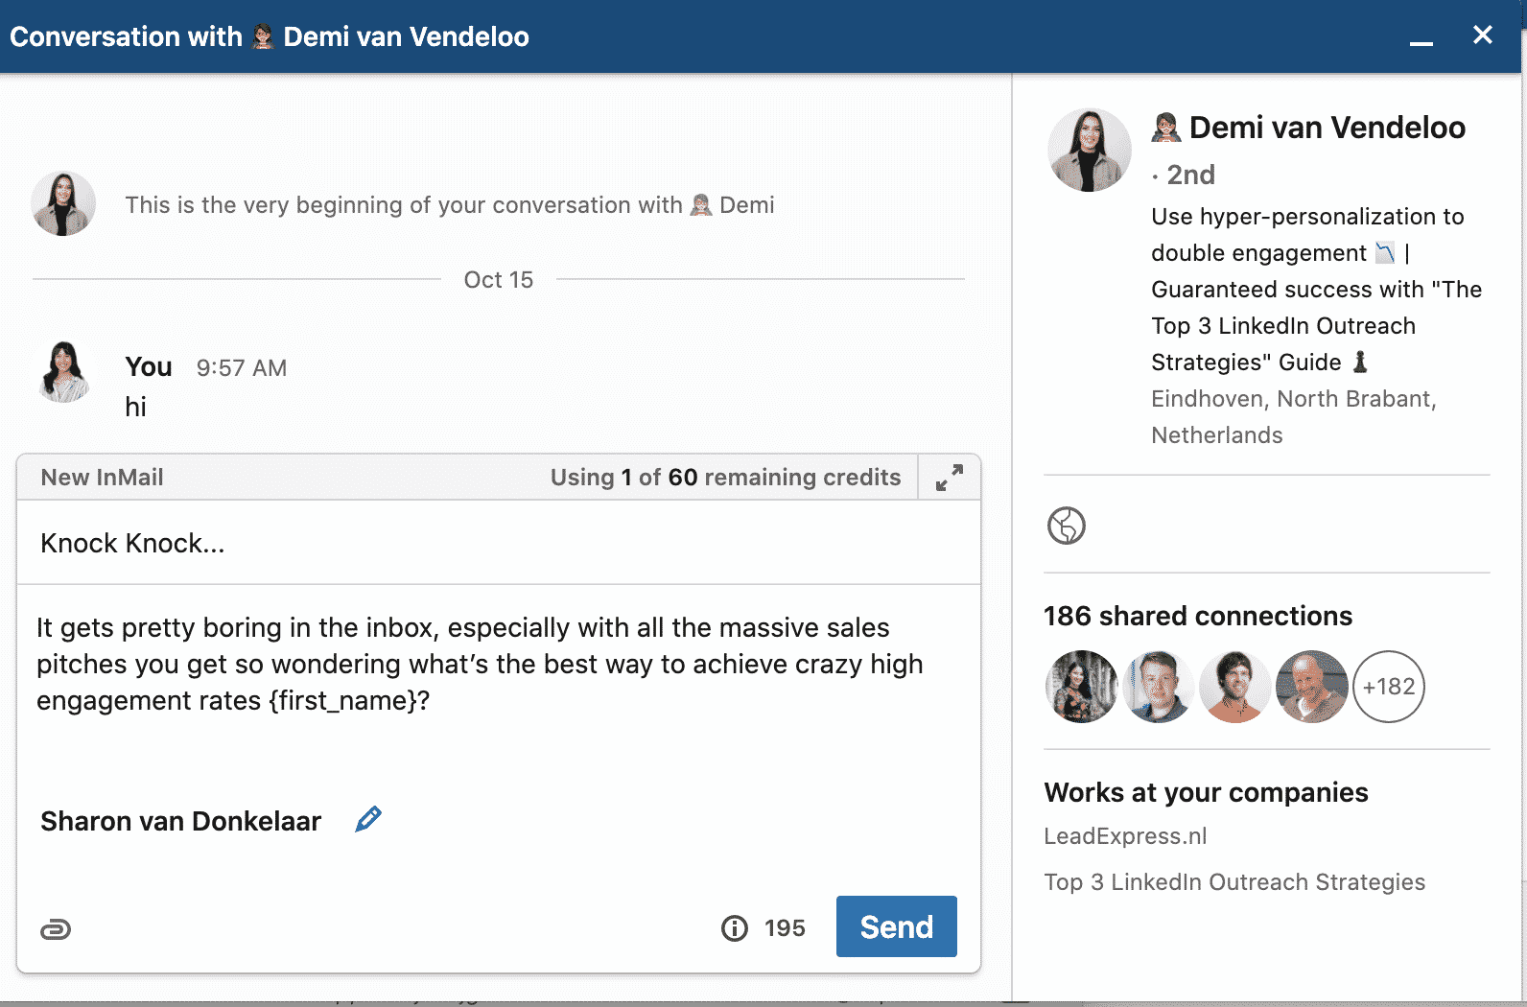1527x1007 pixels.
Task: Click inside the InMail message body
Action: tap(480, 664)
